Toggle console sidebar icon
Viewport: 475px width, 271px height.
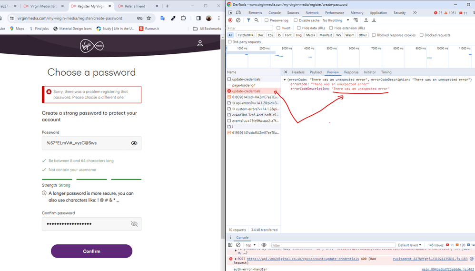pos(230,245)
